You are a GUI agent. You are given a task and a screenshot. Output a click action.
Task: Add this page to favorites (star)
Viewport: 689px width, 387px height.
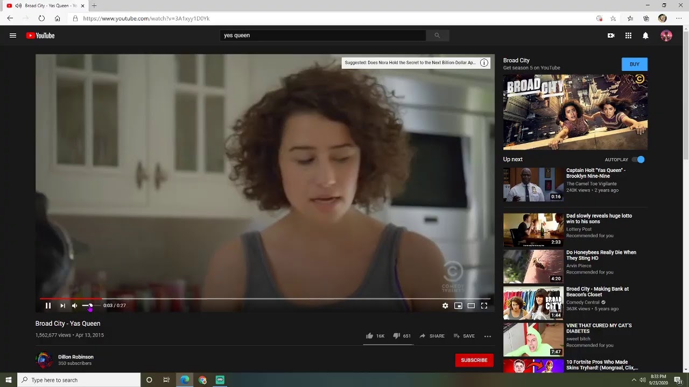[x=613, y=18]
